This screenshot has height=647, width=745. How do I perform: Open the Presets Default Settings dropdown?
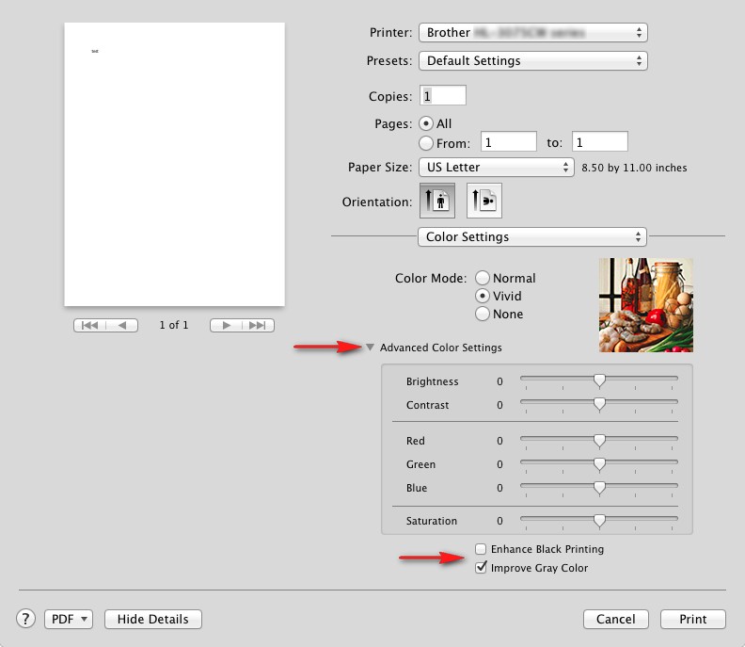[x=532, y=61]
